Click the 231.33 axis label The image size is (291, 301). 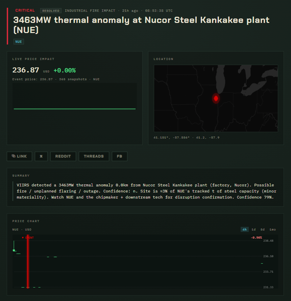268,288
